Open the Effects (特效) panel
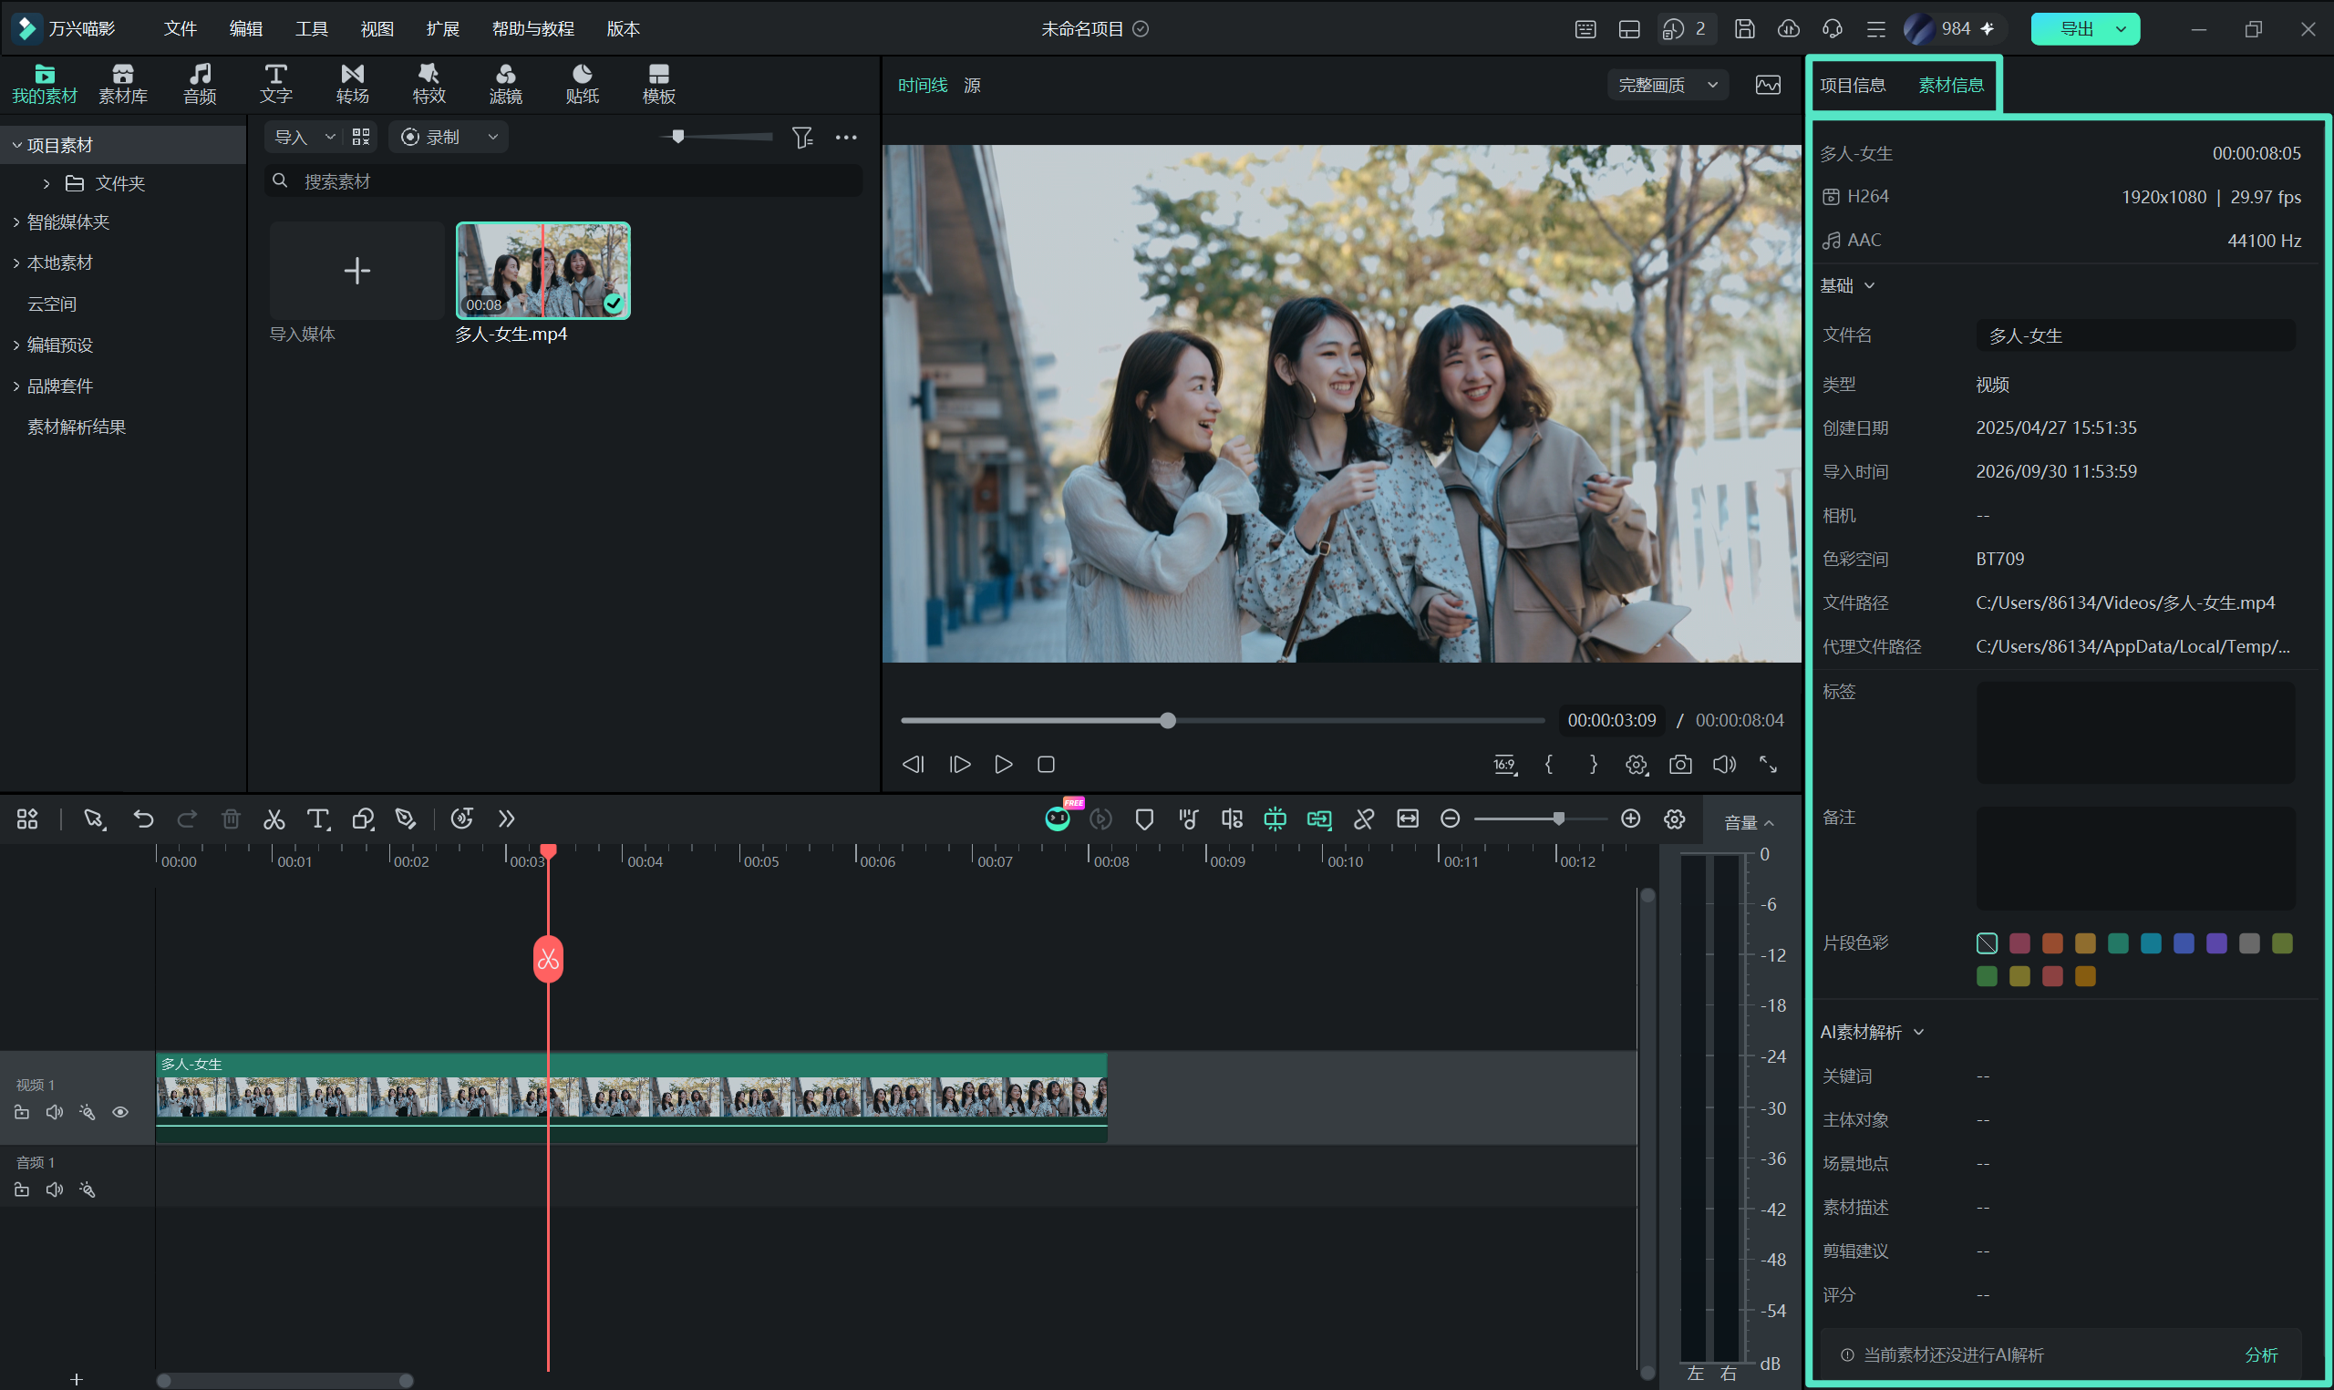This screenshot has width=2334, height=1390. (x=429, y=84)
